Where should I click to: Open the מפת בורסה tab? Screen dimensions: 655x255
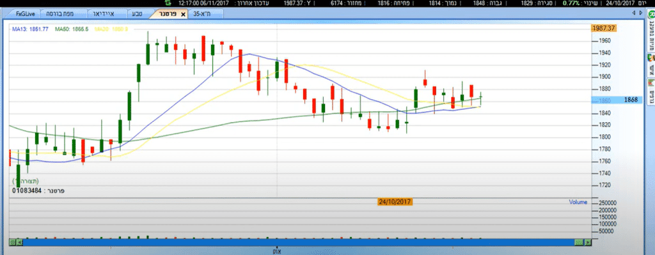[x=63, y=14]
